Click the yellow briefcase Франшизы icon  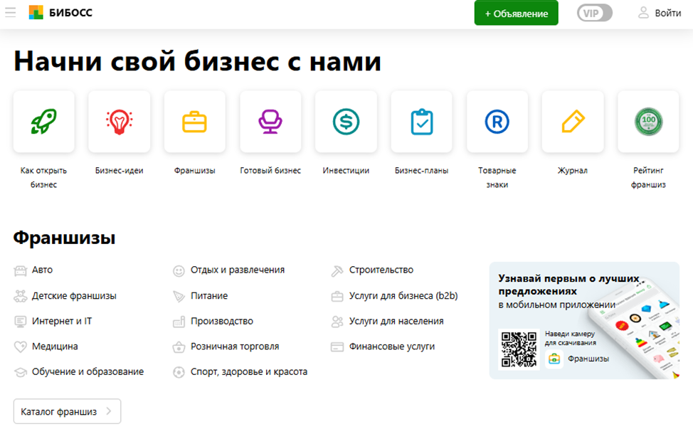pos(194,121)
